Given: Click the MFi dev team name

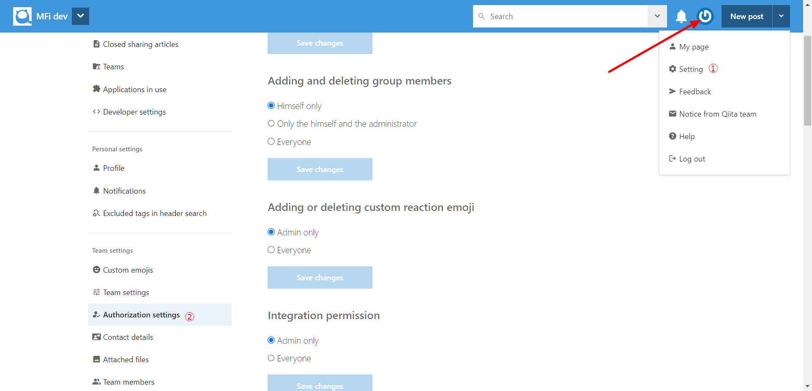Looking at the screenshot, I should (52, 16).
